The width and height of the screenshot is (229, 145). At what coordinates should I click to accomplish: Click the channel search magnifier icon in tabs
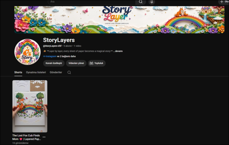(69, 72)
